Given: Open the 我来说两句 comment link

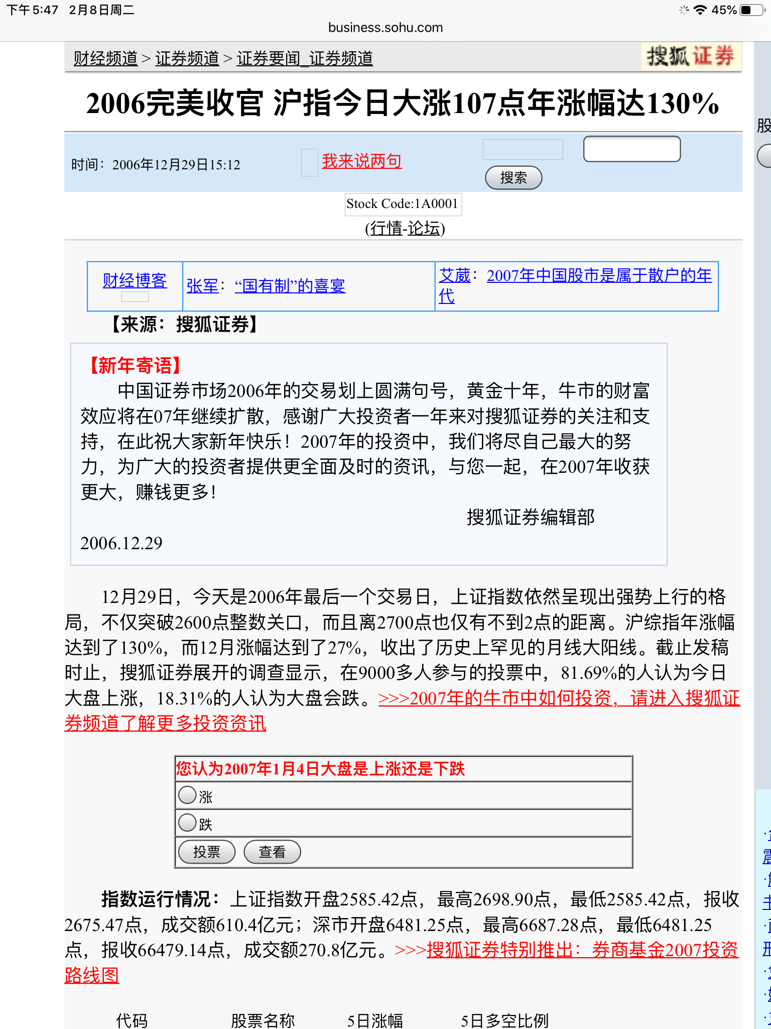Looking at the screenshot, I should click(x=361, y=161).
